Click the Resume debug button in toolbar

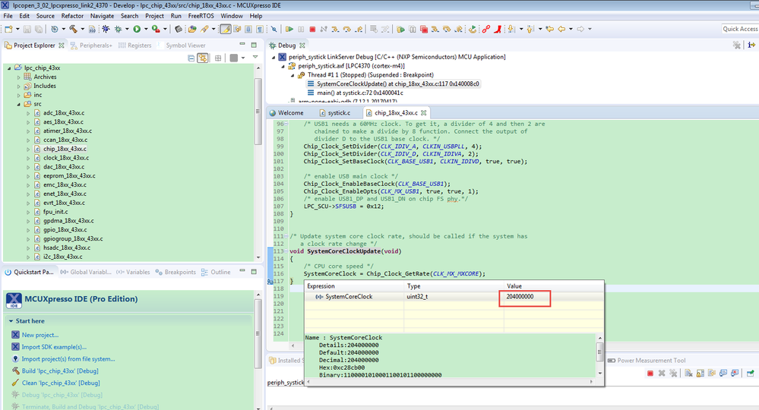[x=289, y=29]
